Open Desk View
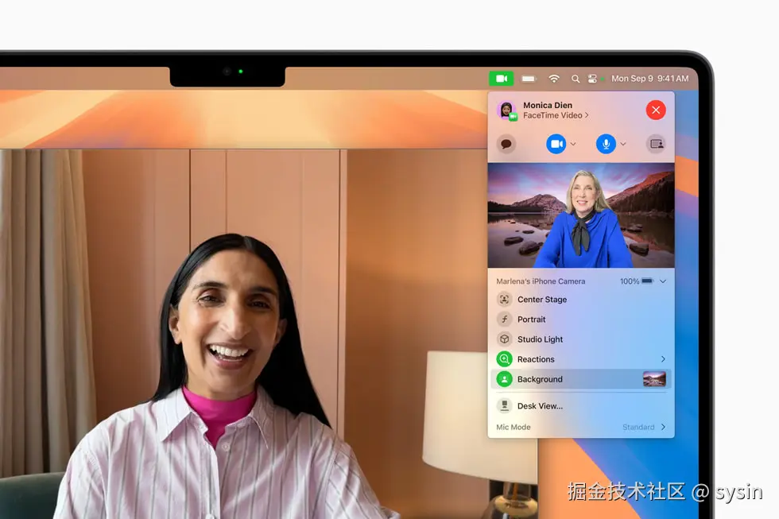The height and width of the screenshot is (519, 779). point(541,406)
